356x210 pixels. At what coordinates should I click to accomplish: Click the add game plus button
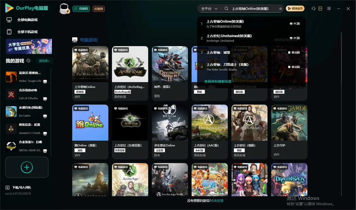[27, 167]
